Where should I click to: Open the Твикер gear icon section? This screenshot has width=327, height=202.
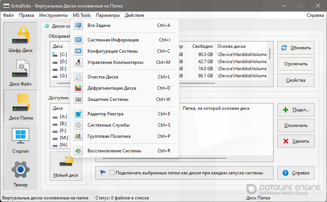[21, 174]
